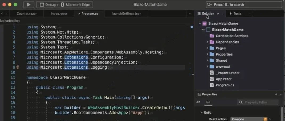285x121 pixels.
Task: Click line number 15 in the gutter
Action: (x=13, y=97)
